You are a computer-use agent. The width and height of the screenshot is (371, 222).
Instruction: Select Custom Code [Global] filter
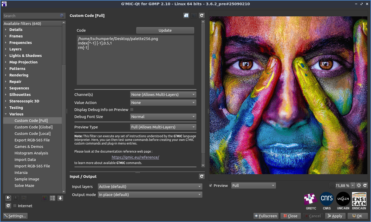coord(34,127)
